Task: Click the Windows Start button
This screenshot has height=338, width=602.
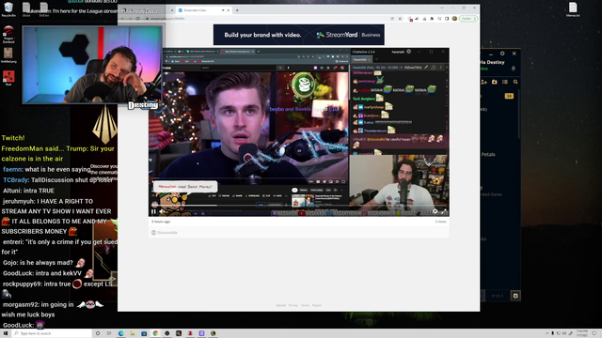Action: tap(6, 333)
